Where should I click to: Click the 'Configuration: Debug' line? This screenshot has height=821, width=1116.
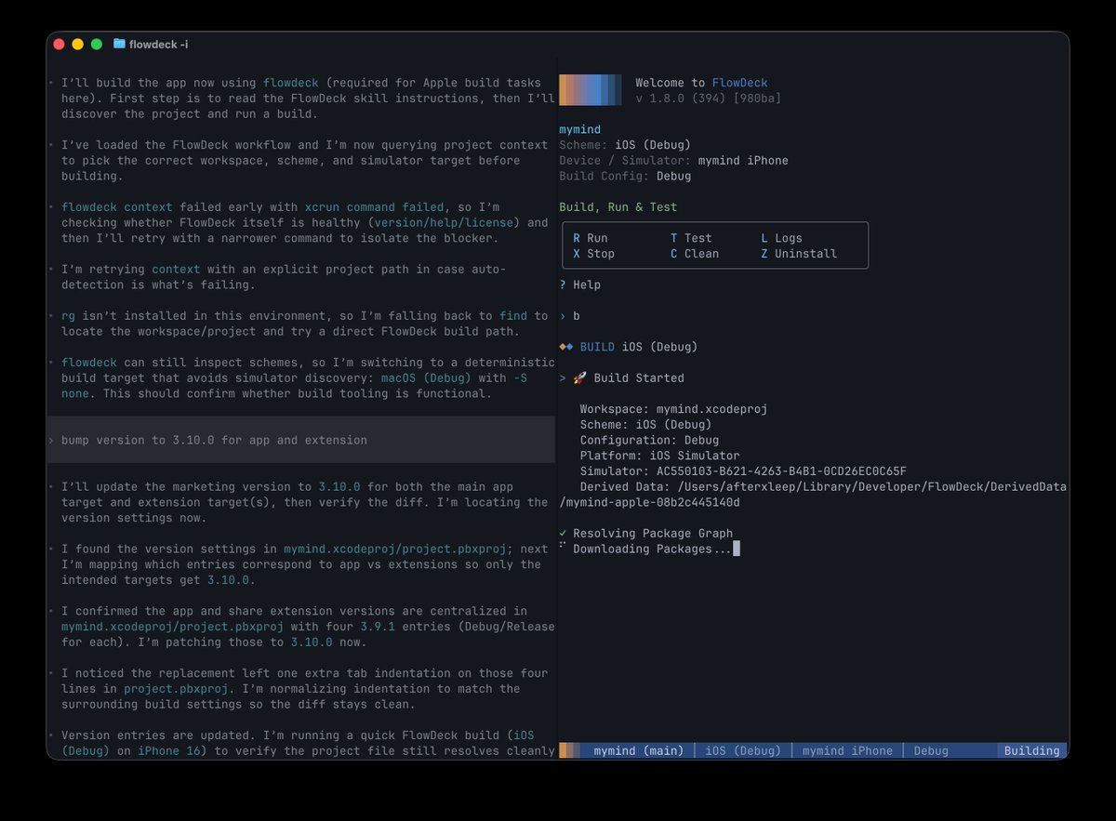point(649,440)
